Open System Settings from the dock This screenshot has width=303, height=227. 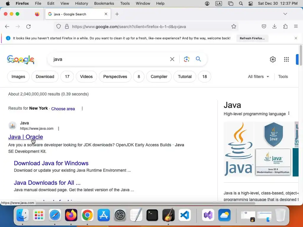click(x=120, y=215)
